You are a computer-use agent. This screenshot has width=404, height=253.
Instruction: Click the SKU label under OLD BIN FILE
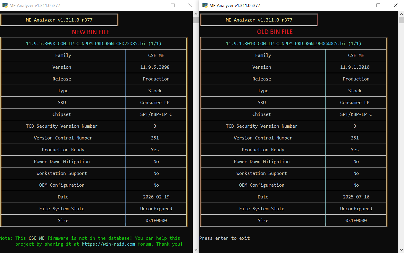tap(262, 103)
